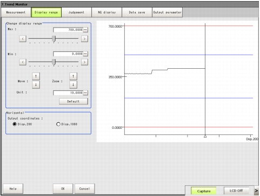Click the 350.0000 axis label
This screenshot has width=260, height=196.
click(x=115, y=77)
